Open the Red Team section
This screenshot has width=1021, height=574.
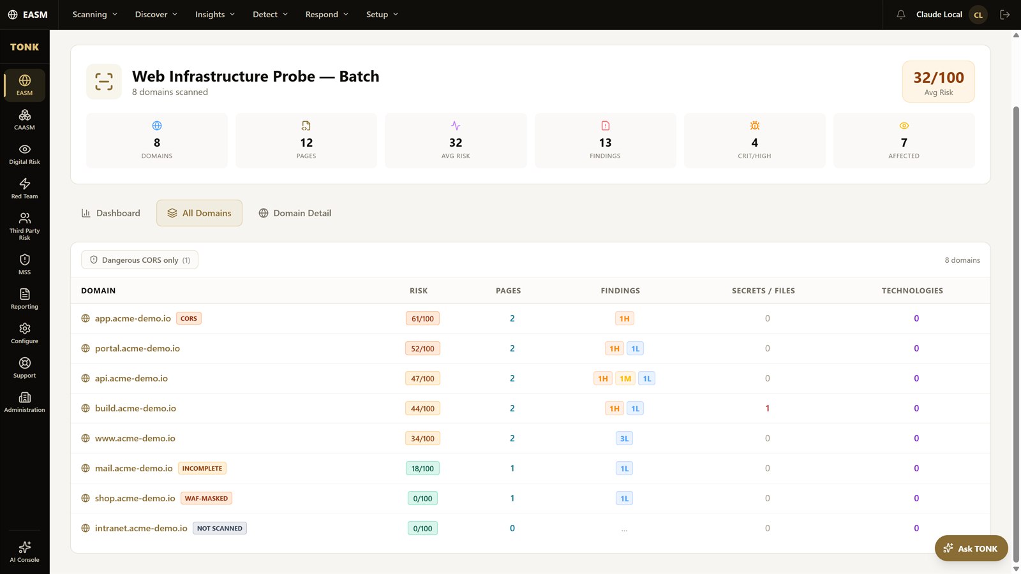tap(24, 188)
